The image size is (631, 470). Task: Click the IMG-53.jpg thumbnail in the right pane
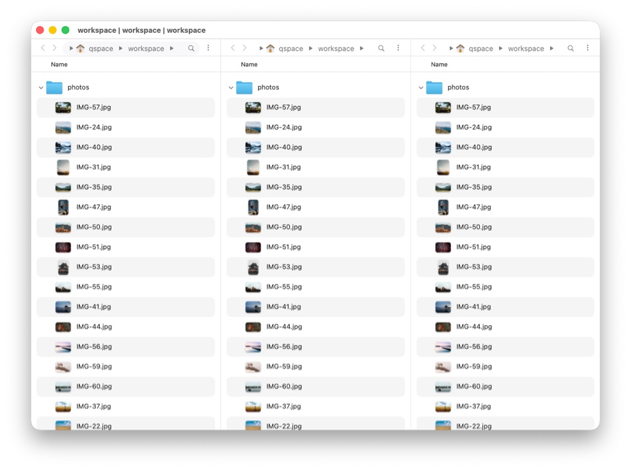point(443,267)
